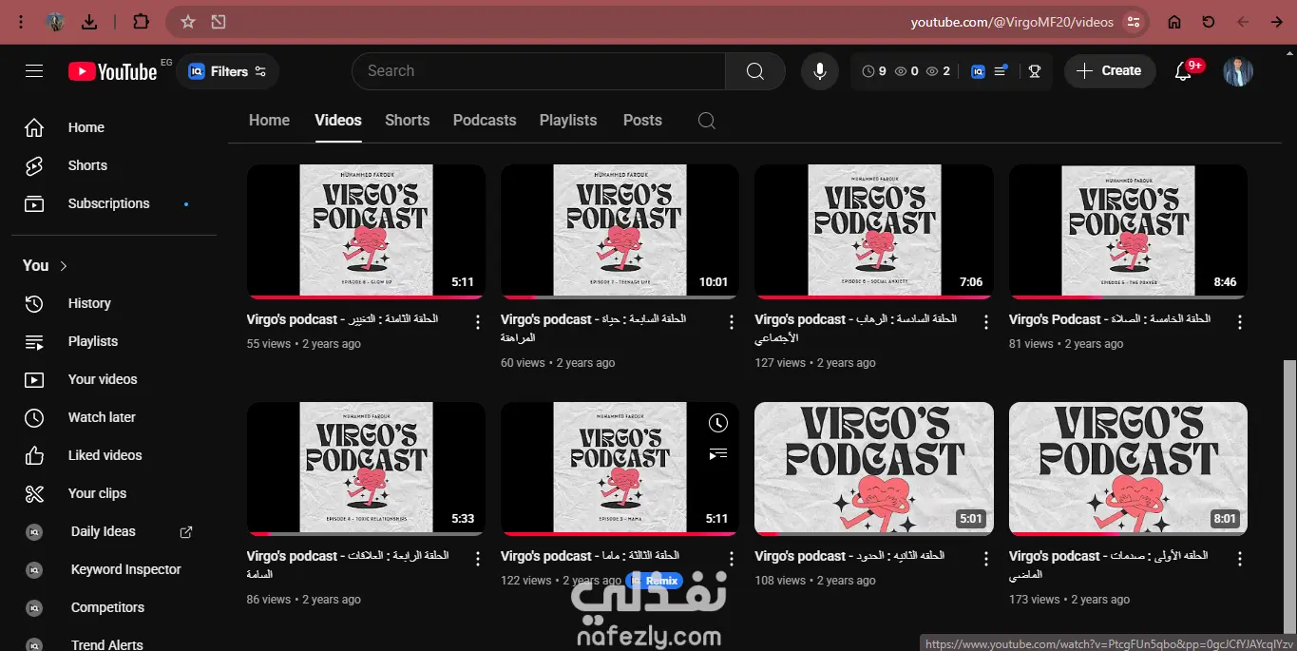Open vidIQ trophy icon in header

[x=1035, y=71]
